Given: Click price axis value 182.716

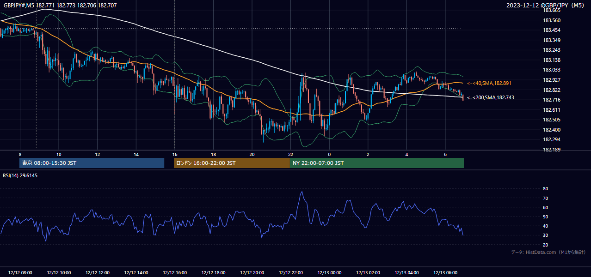Looking at the screenshot, I should [551, 100].
